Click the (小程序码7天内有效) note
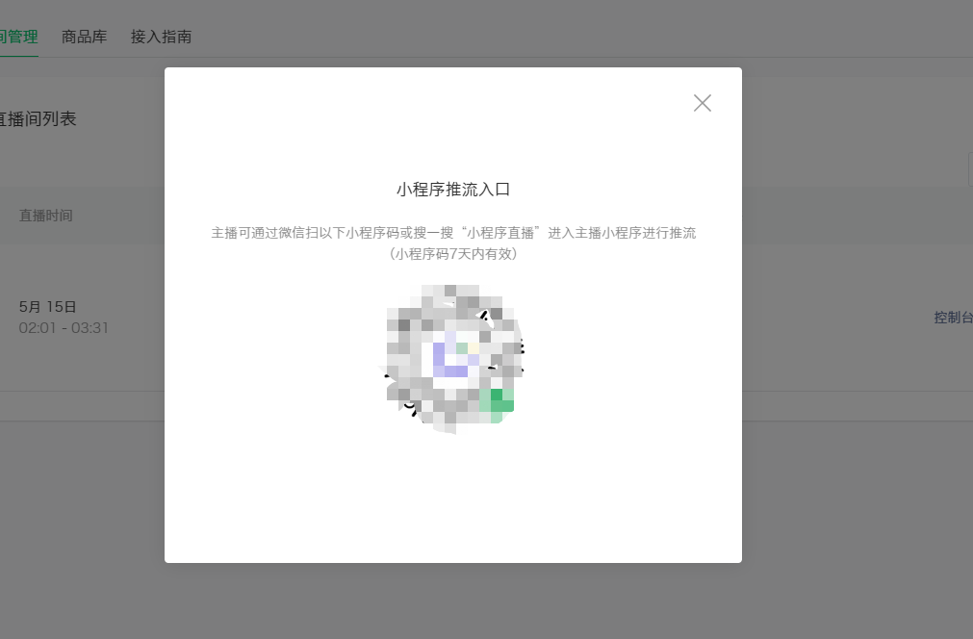The height and width of the screenshot is (639, 973). click(453, 254)
